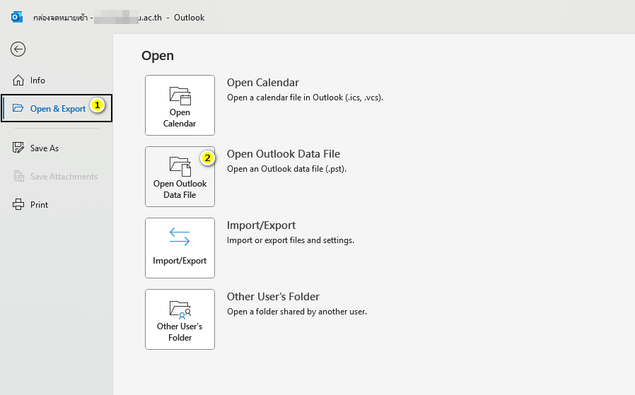Click the "Open Calendar" heading text
Screen dimensions: 635x395
262,83
